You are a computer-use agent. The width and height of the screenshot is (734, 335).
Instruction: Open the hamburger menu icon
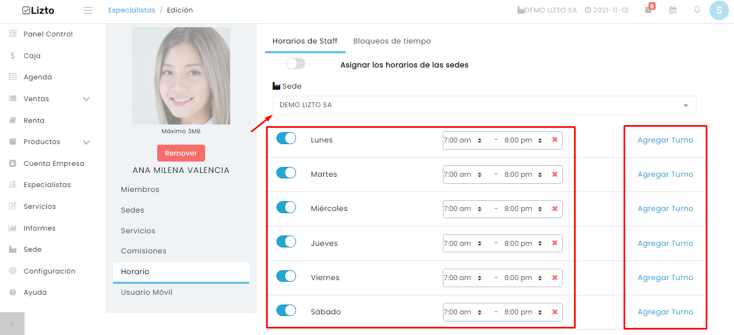coord(88,10)
